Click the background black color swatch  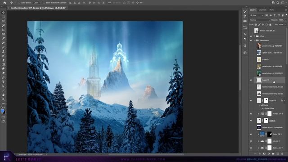click(4, 112)
